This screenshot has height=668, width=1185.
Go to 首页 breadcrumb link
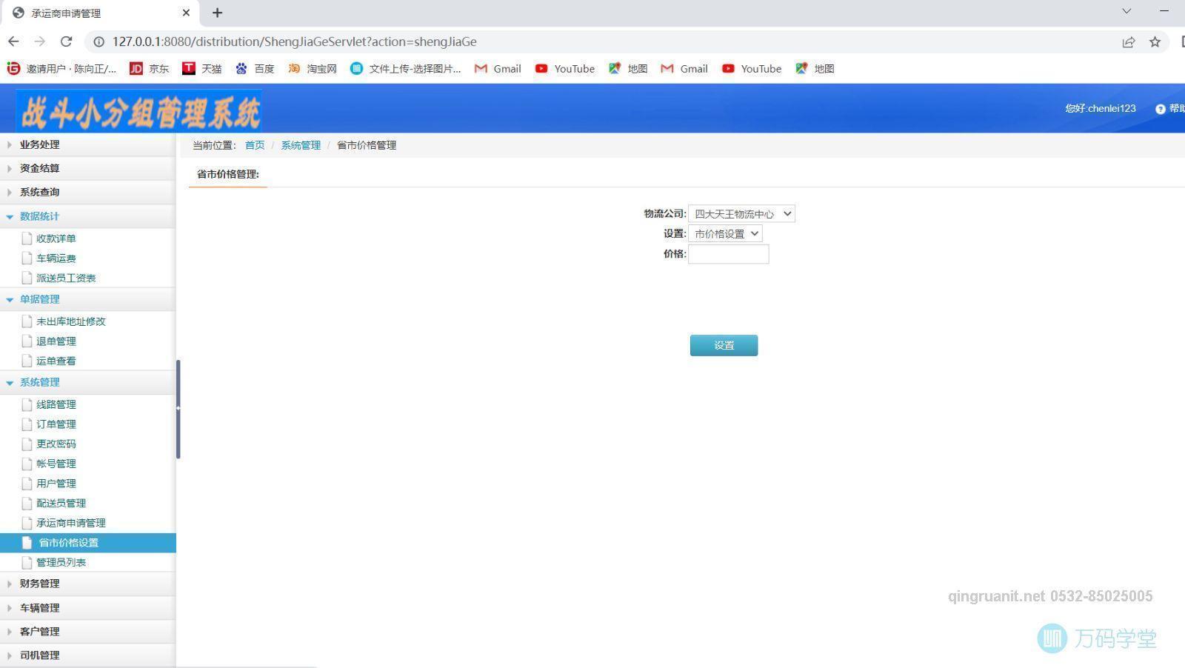255,145
